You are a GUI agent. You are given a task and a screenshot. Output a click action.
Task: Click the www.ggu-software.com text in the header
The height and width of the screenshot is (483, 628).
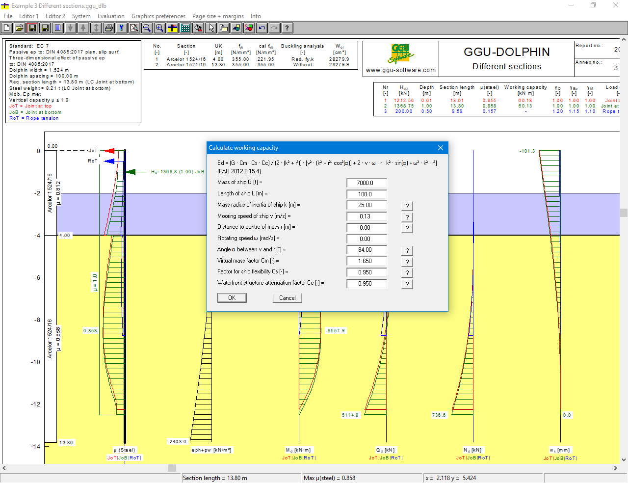pyautogui.click(x=401, y=70)
